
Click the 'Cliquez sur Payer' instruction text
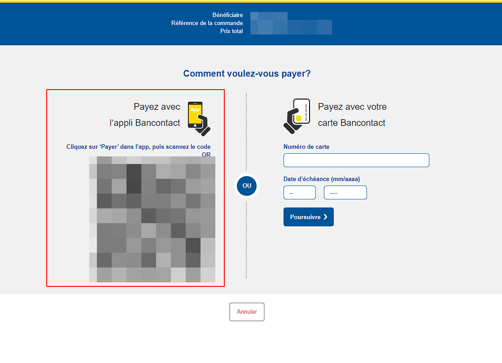pos(138,150)
